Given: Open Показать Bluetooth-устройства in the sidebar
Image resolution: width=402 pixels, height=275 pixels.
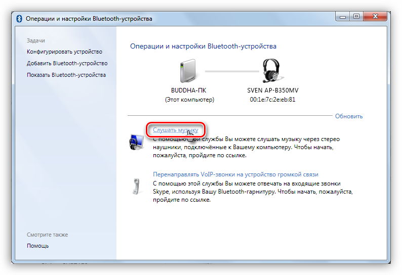Looking at the screenshot, I should coord(66,75).
